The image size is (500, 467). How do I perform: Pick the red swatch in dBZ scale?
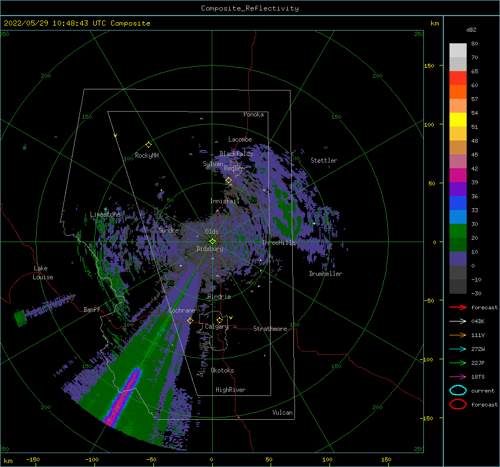458,78
